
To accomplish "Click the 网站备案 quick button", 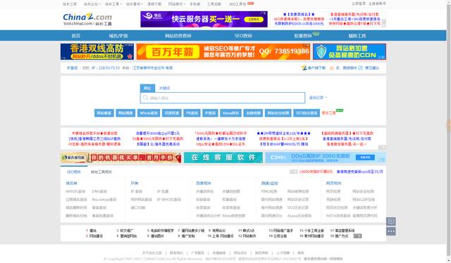I will coord(104,113).
